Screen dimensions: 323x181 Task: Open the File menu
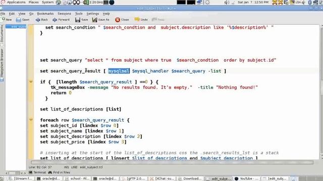pos(3,14)
